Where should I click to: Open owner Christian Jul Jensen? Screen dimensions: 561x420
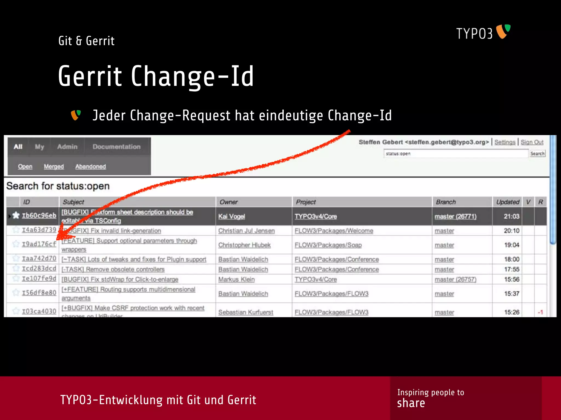(x=247, y=231)
